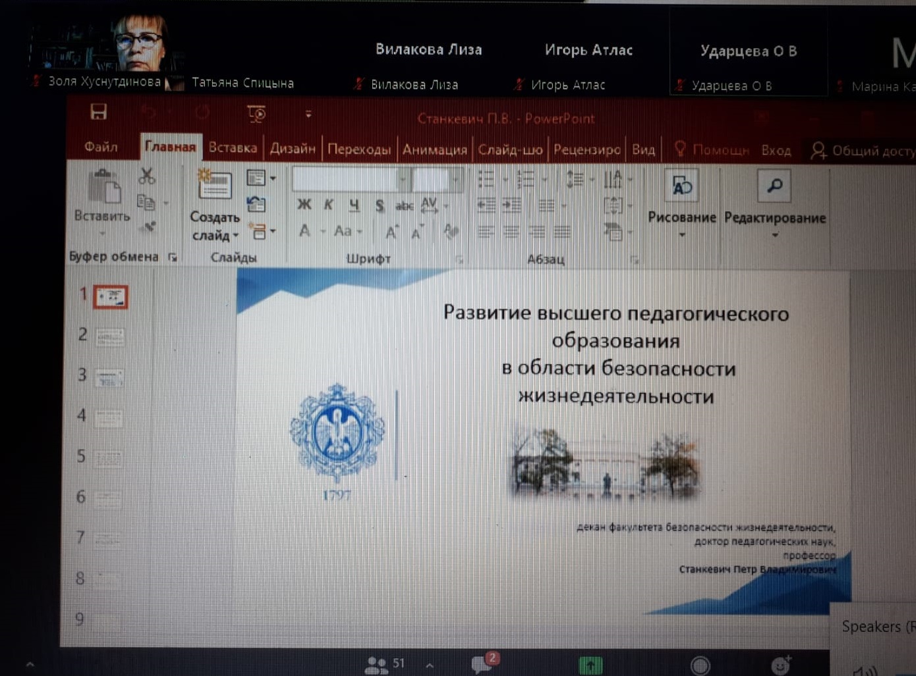
Task: Click the Zoom Reactions smiley icon
Action: click(780, 665)
